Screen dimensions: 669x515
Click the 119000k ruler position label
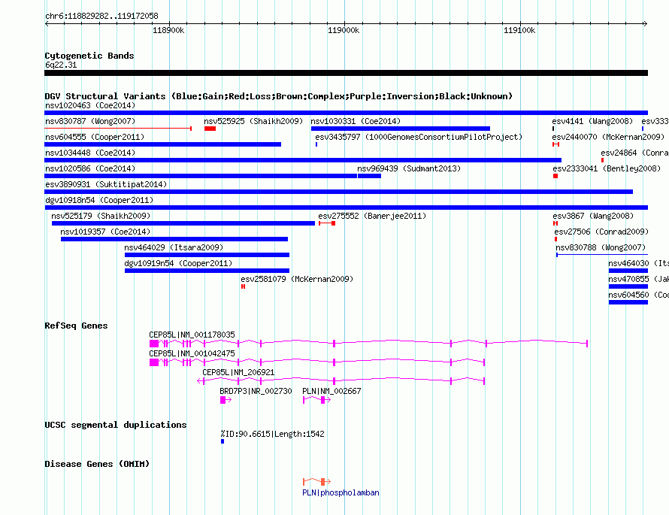tap(344, 30)
